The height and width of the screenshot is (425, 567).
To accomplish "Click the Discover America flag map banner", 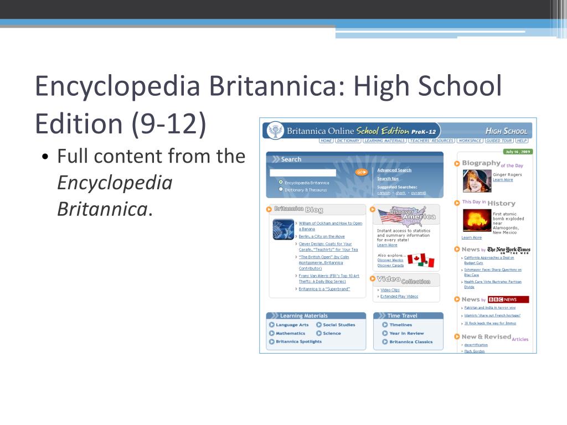I will pos(407,215).
